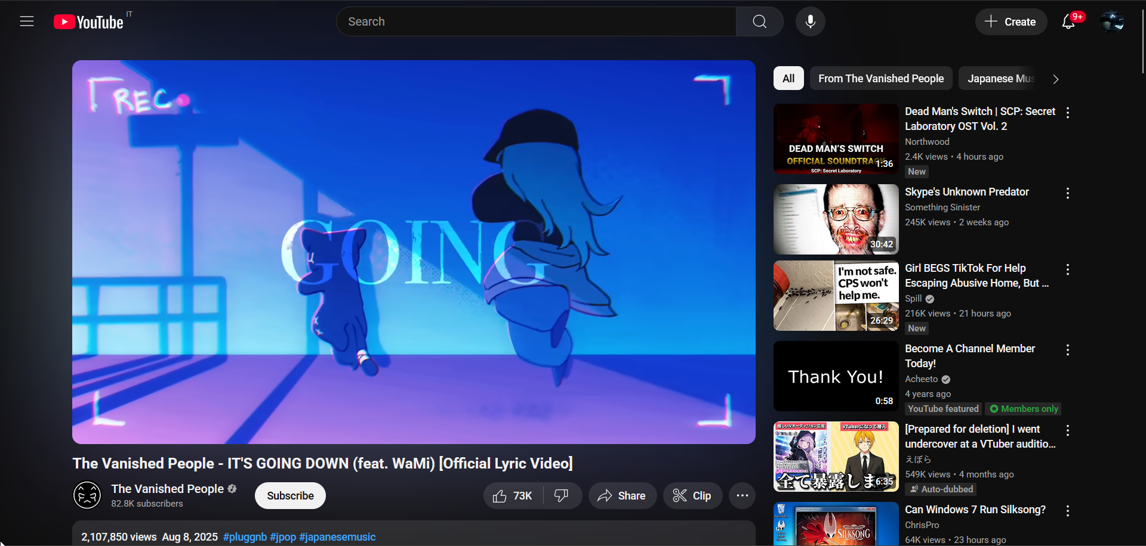Screen dimensions: 1146x546
Task: Open title Skype's Unknown Predator
Action: tap(967, 192)
